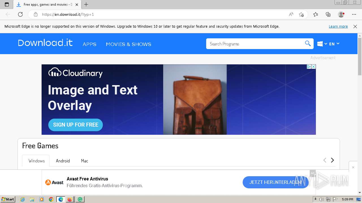
Task: Switch to the Edge taskbar button
Action: (x=61, y=199)
